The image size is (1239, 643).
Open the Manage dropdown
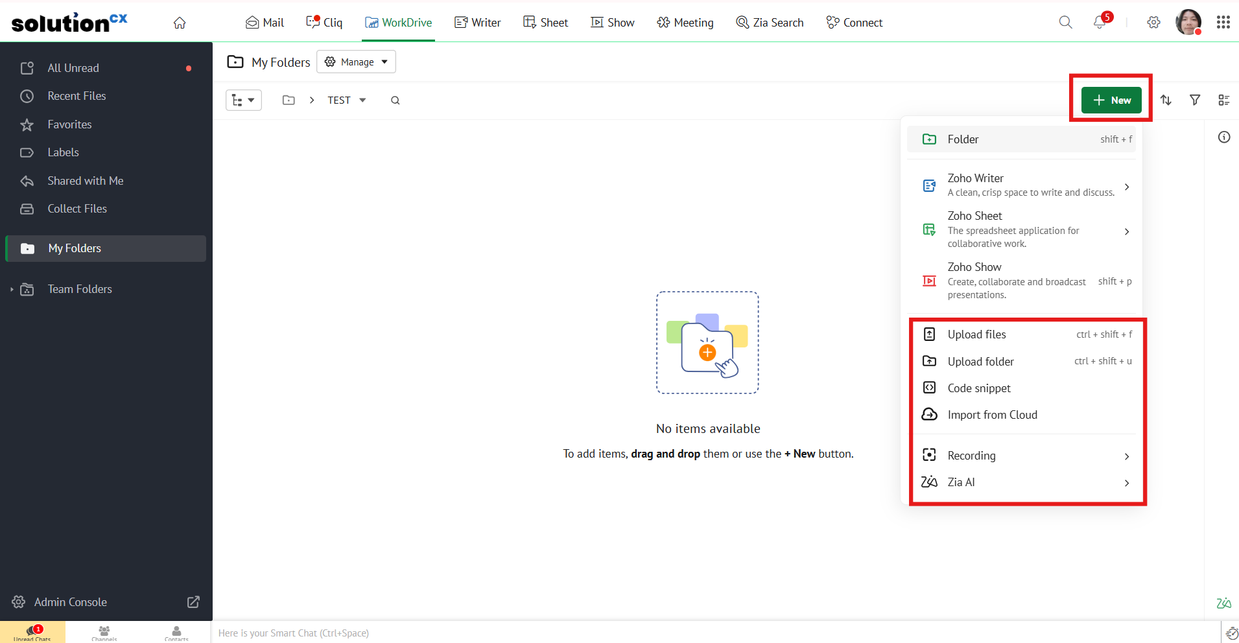[x=357, y=62]
